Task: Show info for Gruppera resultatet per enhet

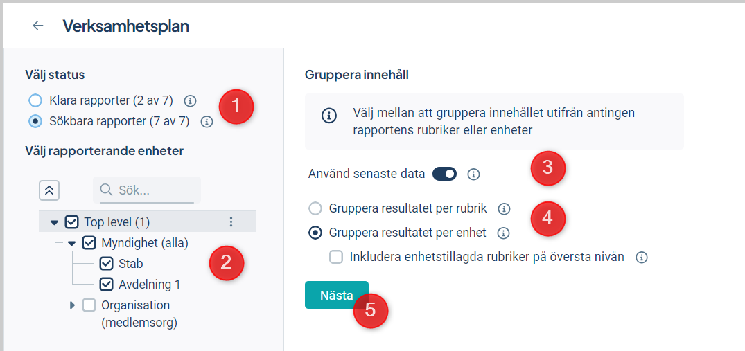Action: [x=502, y=233]
